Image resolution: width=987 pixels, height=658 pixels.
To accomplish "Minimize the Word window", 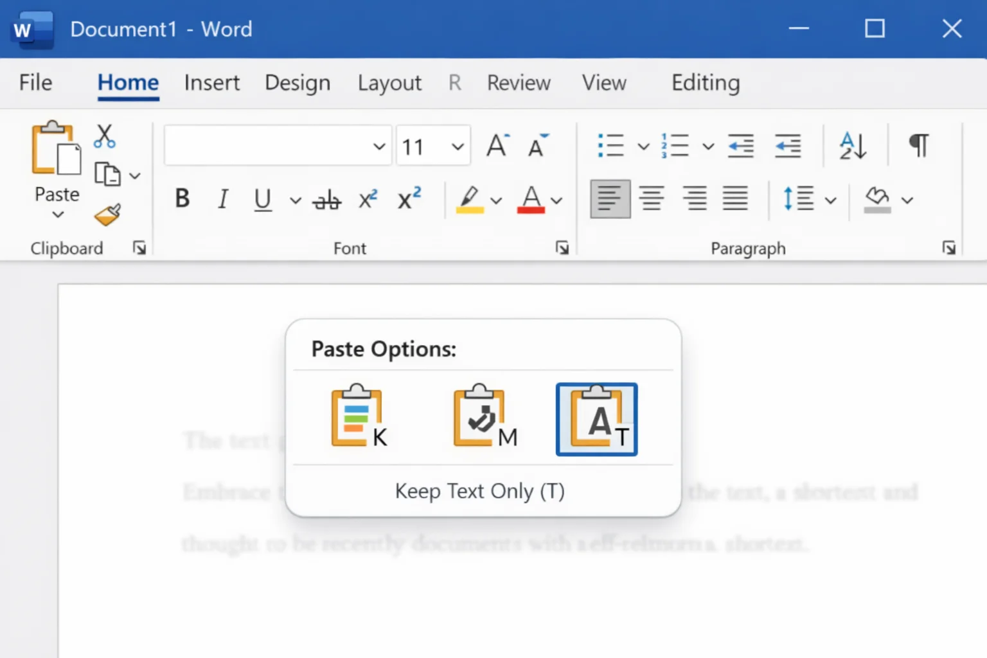I will point(799,28).
